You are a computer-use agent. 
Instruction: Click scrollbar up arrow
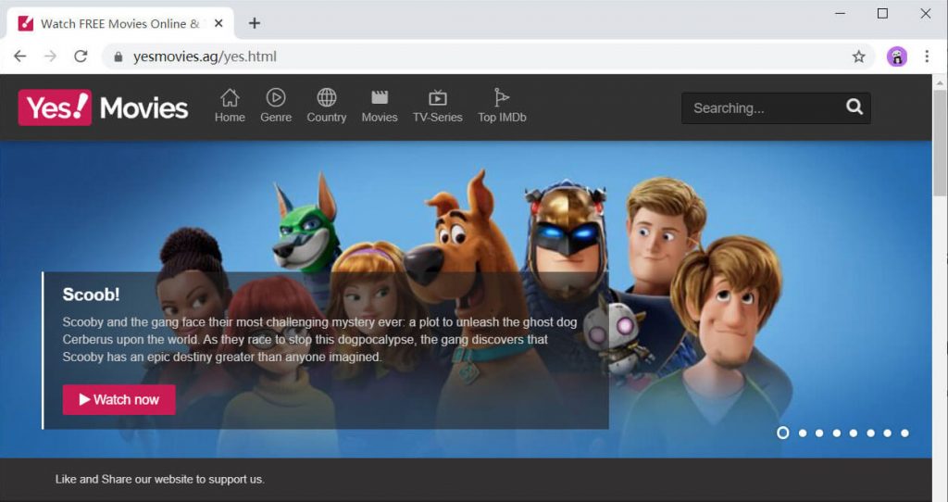pyautogui.click(x=940, y=82)
